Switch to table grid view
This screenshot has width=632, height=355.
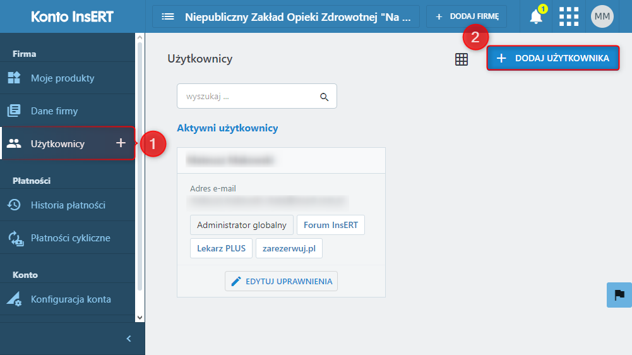pos(462,59)
